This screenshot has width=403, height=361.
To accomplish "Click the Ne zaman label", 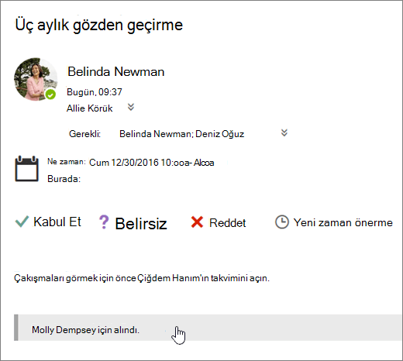I will tap(66, 162).
